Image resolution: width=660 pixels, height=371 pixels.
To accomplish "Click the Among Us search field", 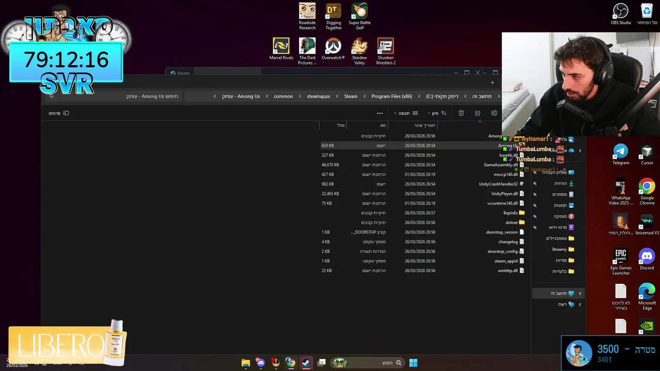I will (114, 96).
